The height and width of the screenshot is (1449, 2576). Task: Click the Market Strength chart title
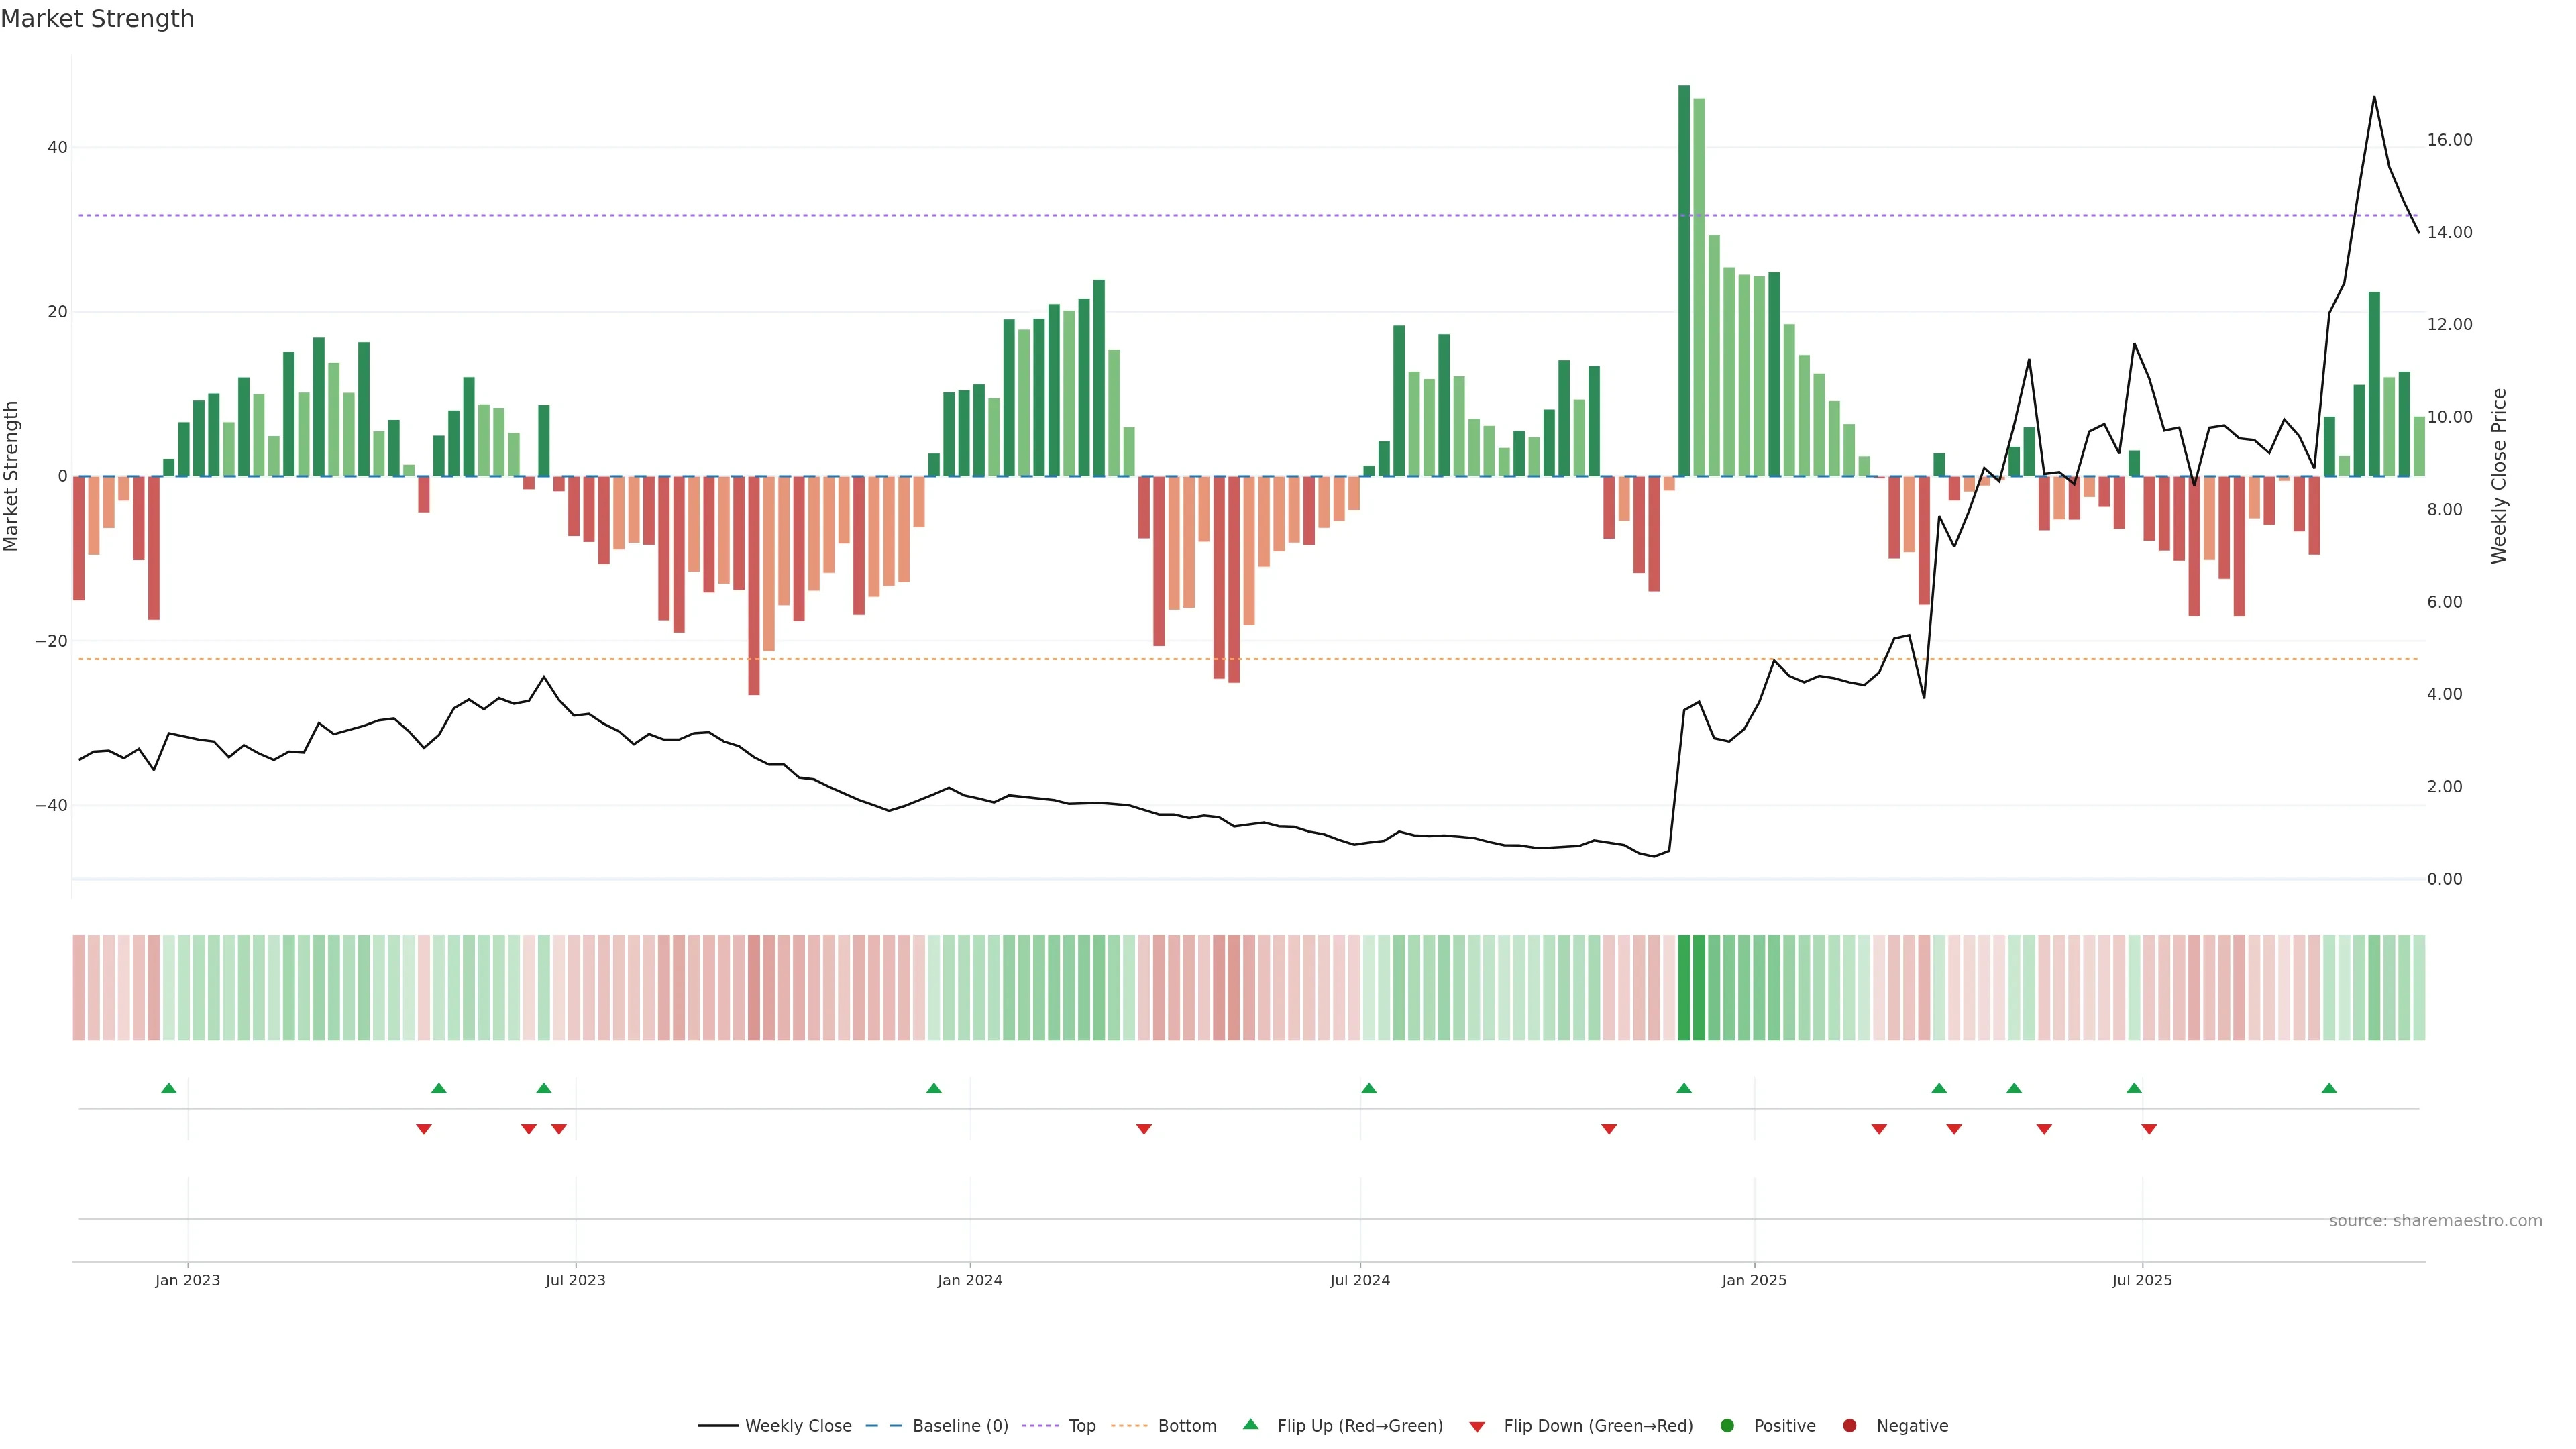(97, 19)
